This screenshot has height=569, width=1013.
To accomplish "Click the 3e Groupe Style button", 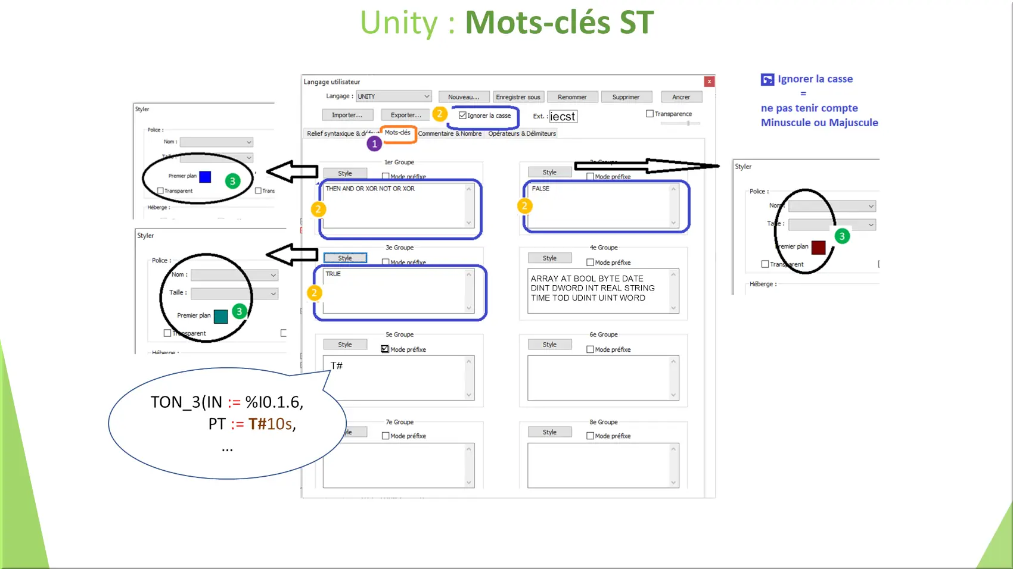I will [345, 258].
